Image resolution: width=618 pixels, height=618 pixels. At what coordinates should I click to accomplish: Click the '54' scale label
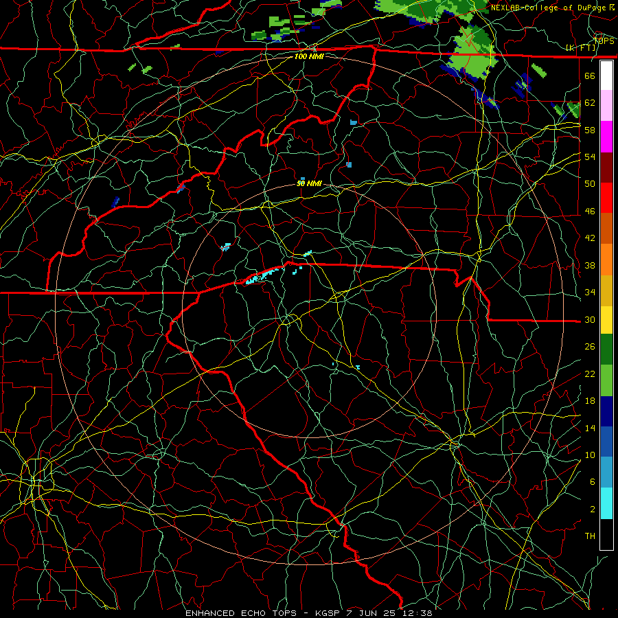[590, 157]
